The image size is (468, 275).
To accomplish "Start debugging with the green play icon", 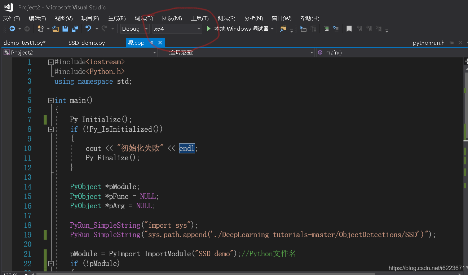I will tap(208, 29).
